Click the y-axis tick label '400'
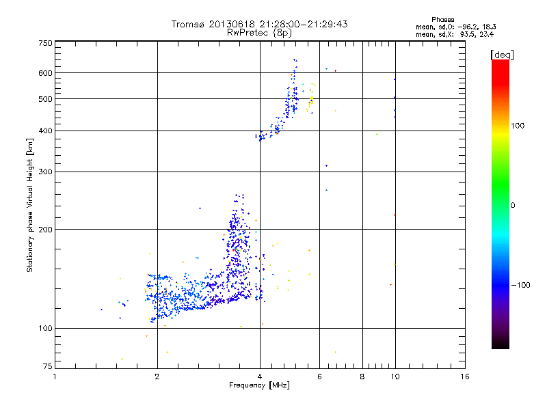 pos(45,131)
